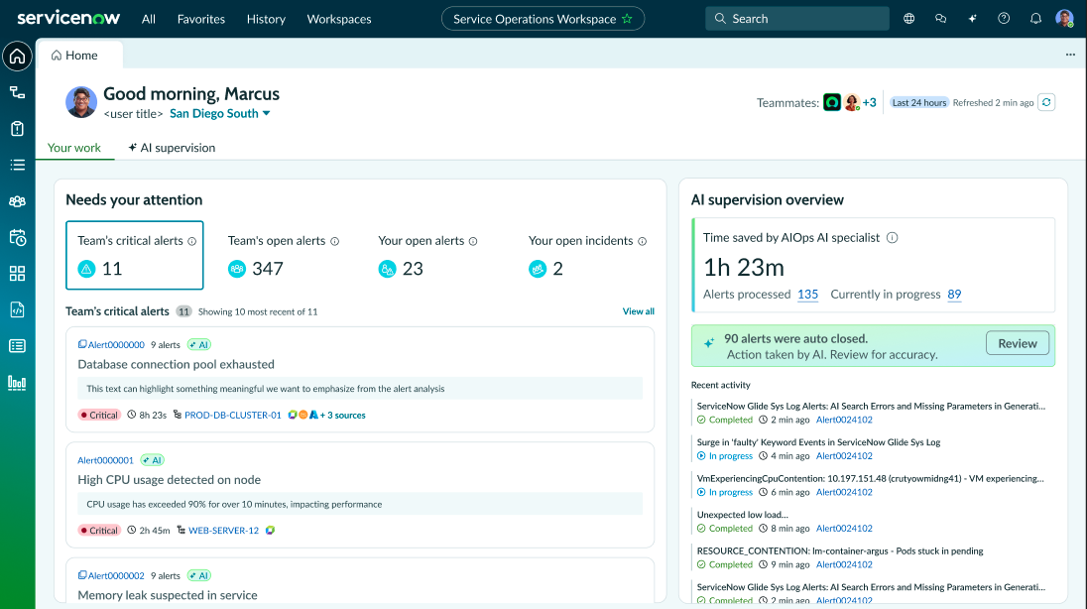Image resolution: width=1087 pixels, height=609 pixels.
Task: Select the Team's critical alerts card
Action: tap(135, 255)
